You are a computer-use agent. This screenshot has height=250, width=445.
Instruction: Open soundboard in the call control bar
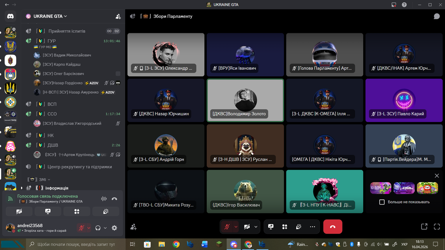coord(299,227)
